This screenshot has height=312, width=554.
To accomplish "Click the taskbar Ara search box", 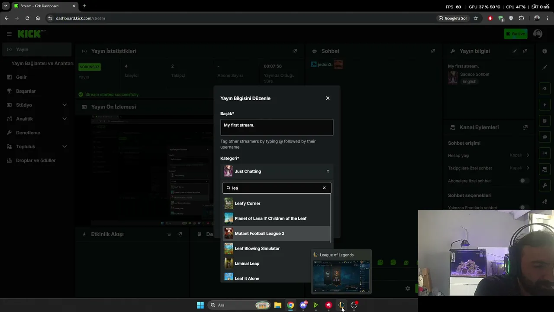I will 239,305.
